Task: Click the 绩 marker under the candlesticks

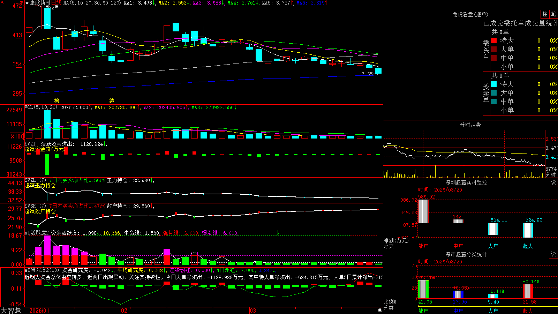Action: 112,101
